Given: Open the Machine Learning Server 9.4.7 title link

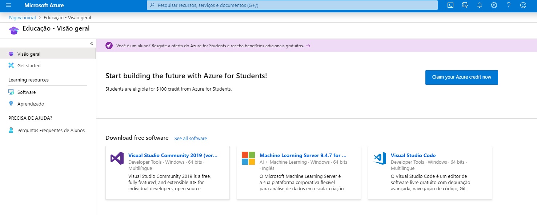Looking at the screenshot, I should click(303, 155).
